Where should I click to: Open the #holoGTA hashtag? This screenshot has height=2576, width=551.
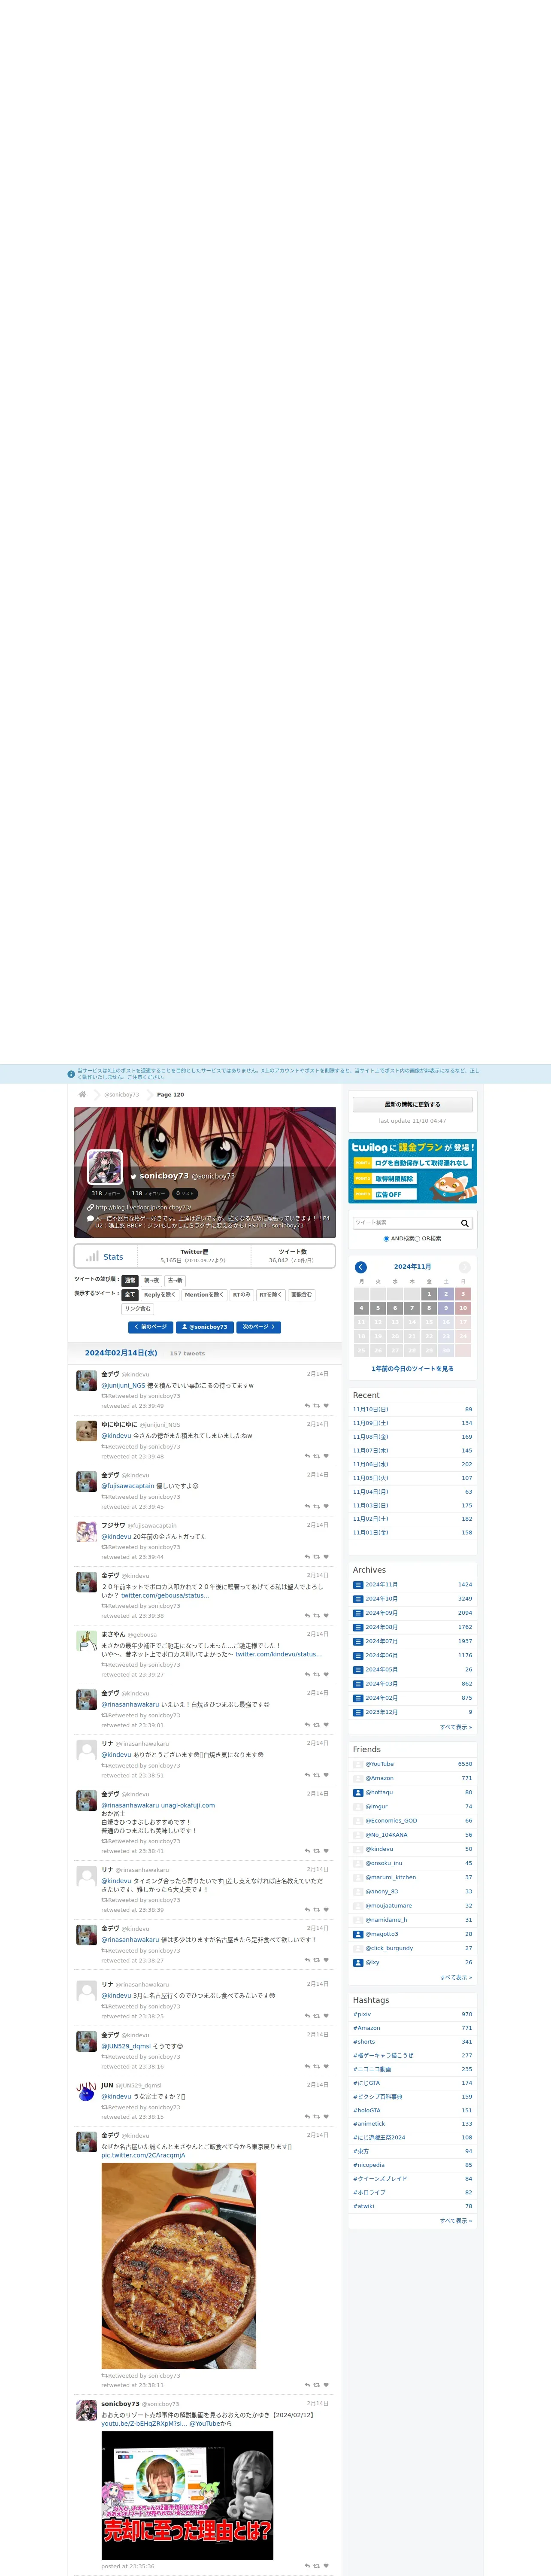coord(367,2110)
